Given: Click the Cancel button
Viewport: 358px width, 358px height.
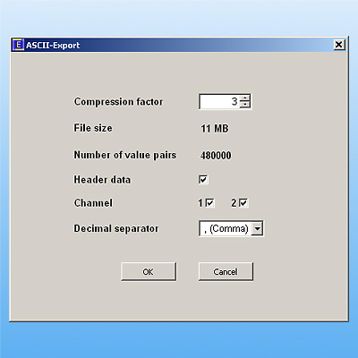Looking at the screenshot, I should (226, 271).
